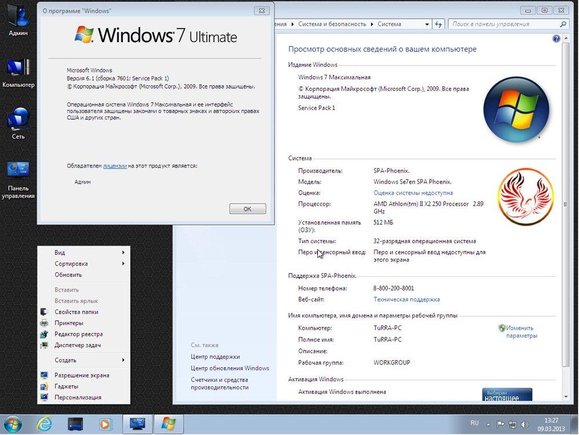This screenshot has height=435, width=579.
Task: Launch Internet Explorer from the taskbar
Action: pos(45,424)
